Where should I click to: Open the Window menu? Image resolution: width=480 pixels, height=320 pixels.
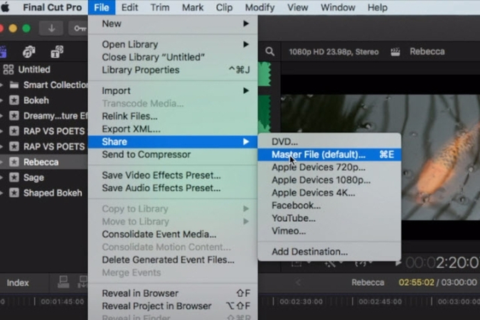tap(338, 7)
